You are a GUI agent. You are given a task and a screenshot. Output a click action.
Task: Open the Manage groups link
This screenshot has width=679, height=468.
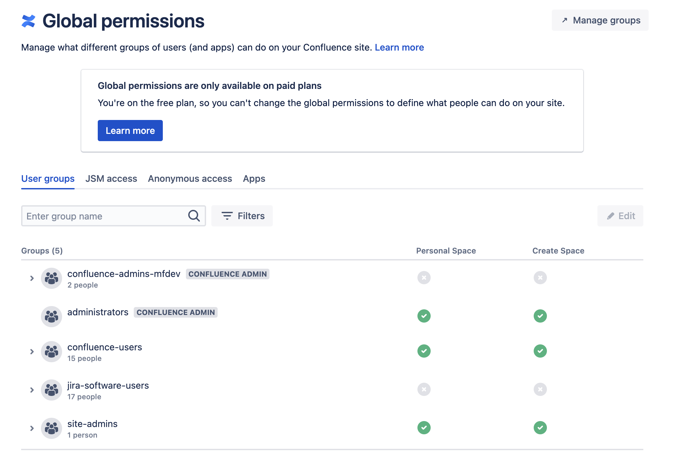coord(600,20)
